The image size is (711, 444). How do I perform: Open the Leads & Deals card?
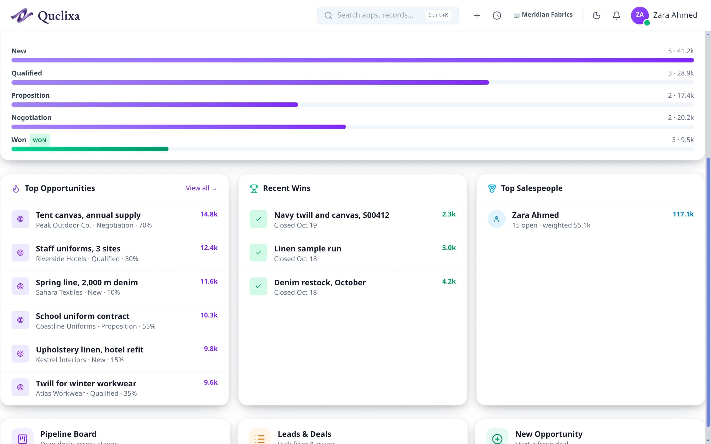tap(352, 432)
